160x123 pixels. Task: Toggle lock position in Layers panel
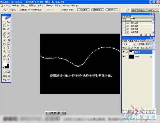click(x=135, y=48)
